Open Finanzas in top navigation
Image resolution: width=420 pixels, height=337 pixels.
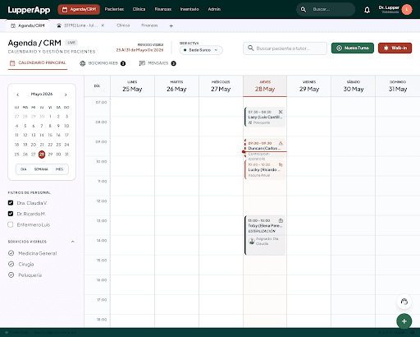pos(163,9)
